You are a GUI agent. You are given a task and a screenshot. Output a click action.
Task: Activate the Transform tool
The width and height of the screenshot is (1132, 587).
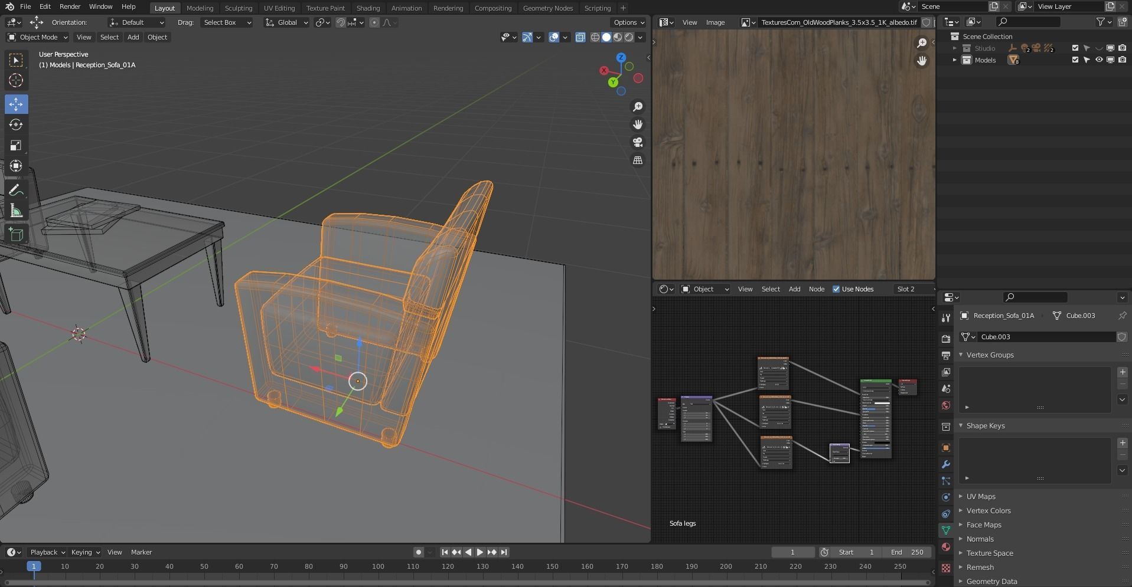click(x=16, y=166)
